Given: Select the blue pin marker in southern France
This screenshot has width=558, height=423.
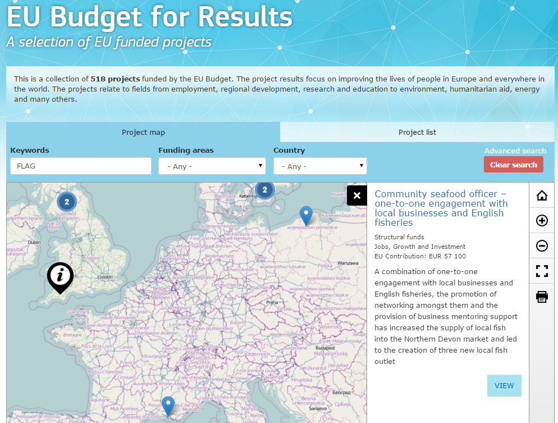Looking at the screenshot, I should click(x=168, y=406).
